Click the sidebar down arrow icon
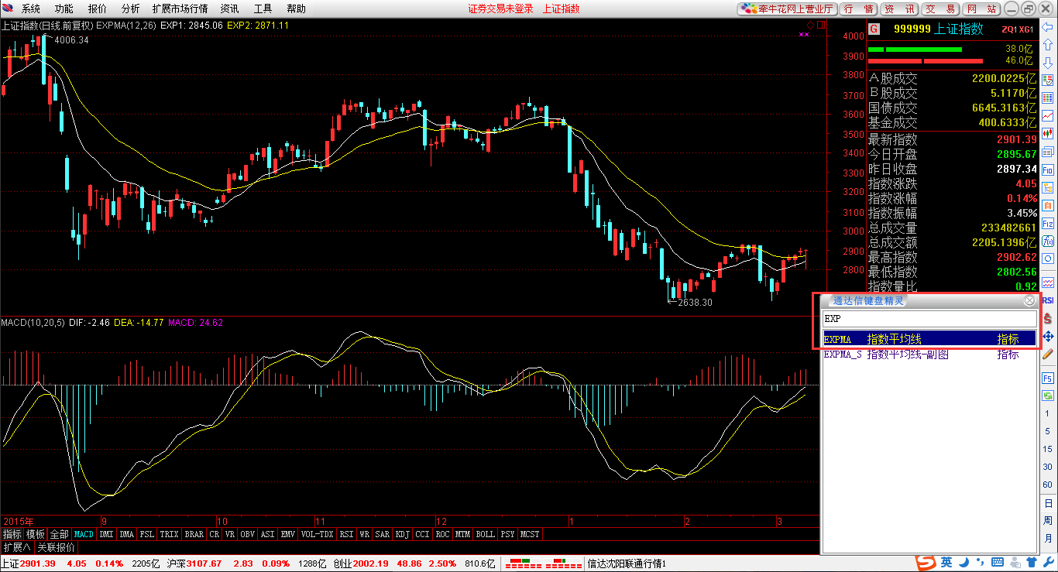The height and width of the screenshot is (572, 1058). pyautogui.click(x=1048, y=63)
